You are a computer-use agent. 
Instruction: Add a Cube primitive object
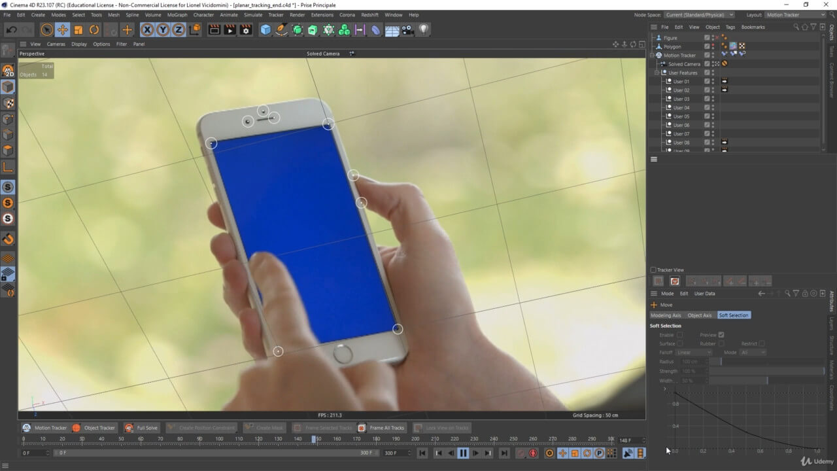click(x=265, y=29)
